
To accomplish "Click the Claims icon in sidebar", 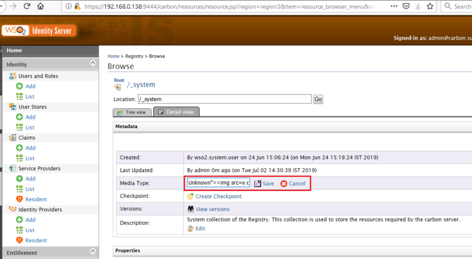I will coord(13,137).
